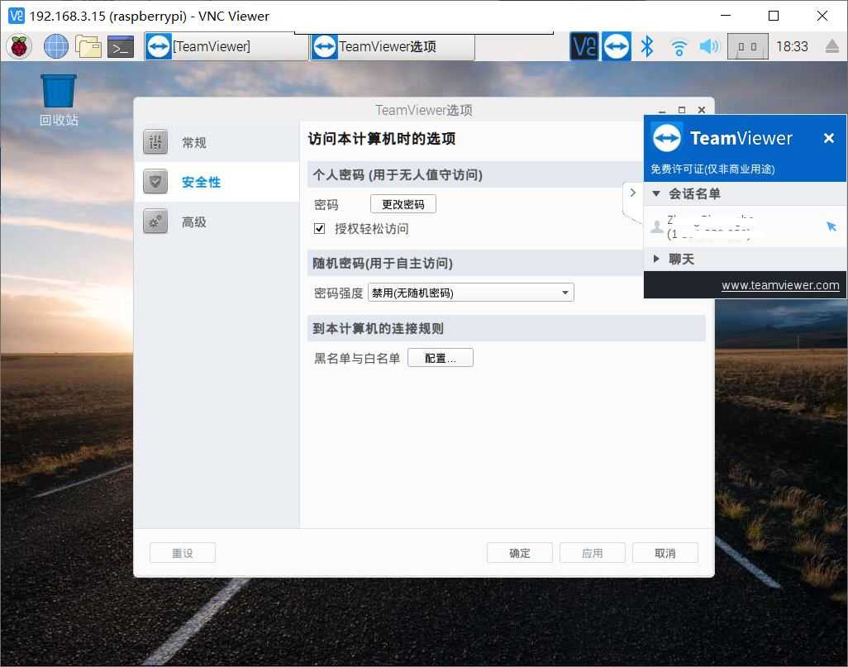Click the 常规 sliders icon
The height and width of the screenshot is (667, 848).
pos(155,142)
